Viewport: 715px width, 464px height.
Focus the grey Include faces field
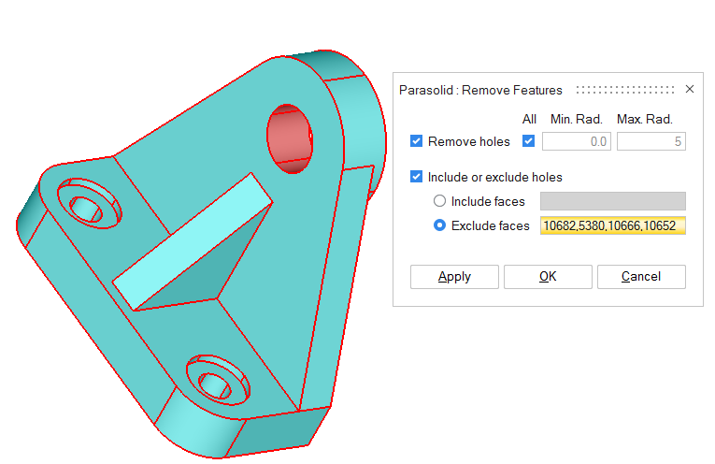(x=612, y=201)
